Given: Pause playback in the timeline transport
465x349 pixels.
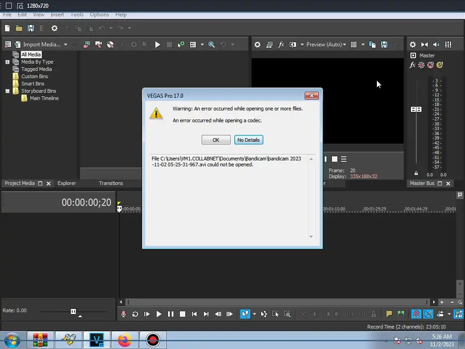Looking at the screenshot, I should (x=171, y=314).
